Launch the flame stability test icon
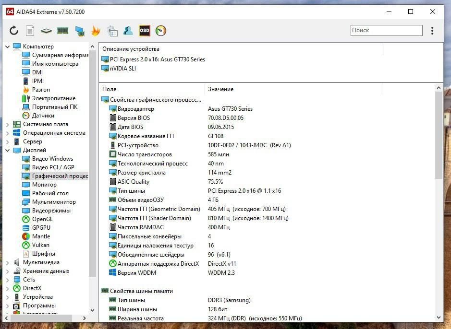Viewport: 451px width, 329px height. pyautogui.click(x=96, y=30)
